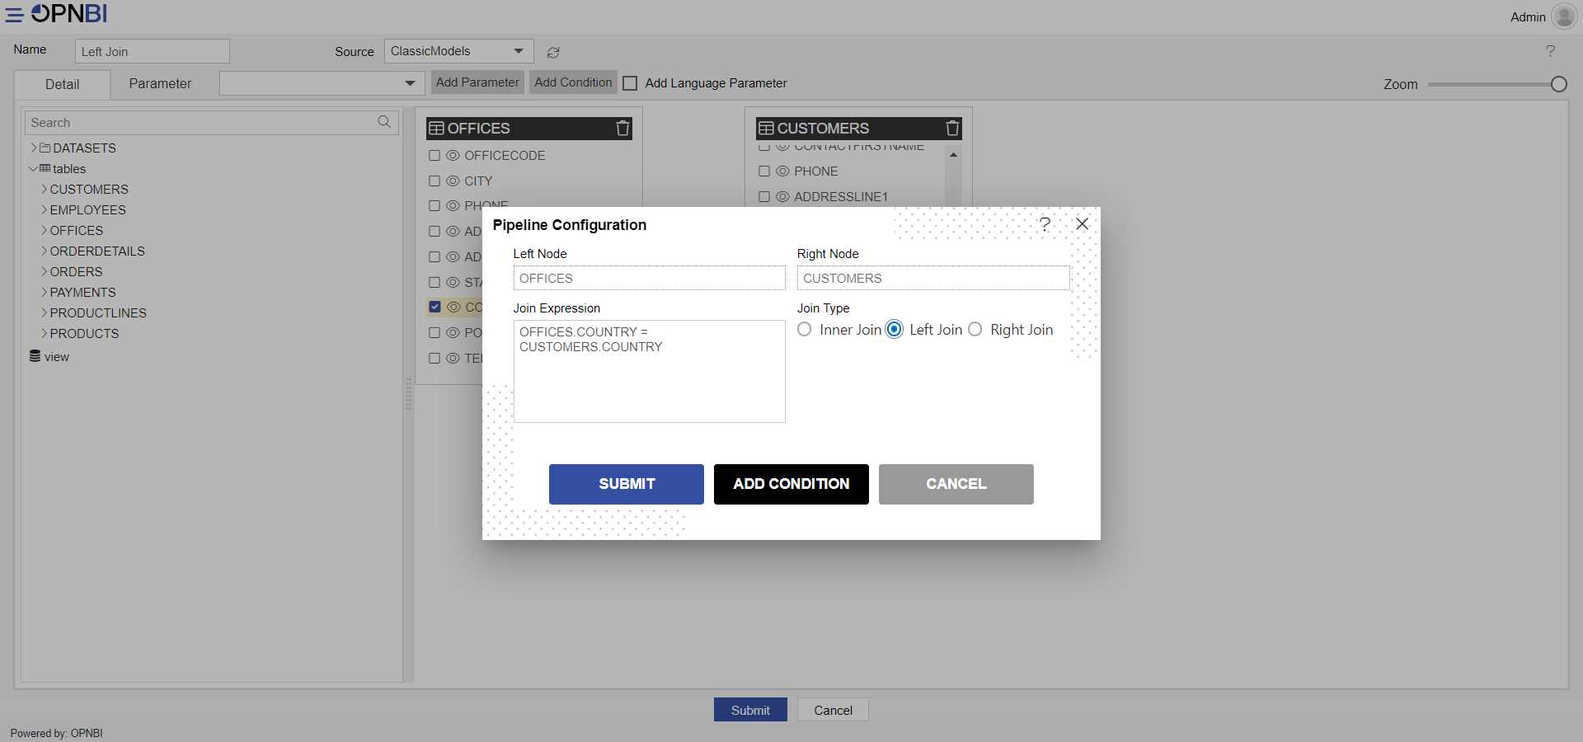Toggle visibility eye of CITY column
The width and height of the screenshot is (1583, 742).
pyautogui.click(x=453, y=181)
